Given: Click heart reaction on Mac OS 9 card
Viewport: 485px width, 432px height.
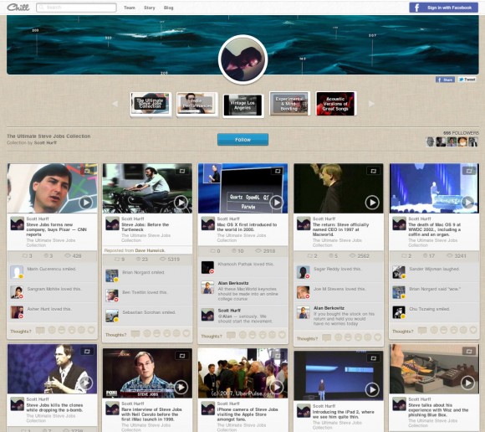Looking at the screenshot, I should click(473, 330).
